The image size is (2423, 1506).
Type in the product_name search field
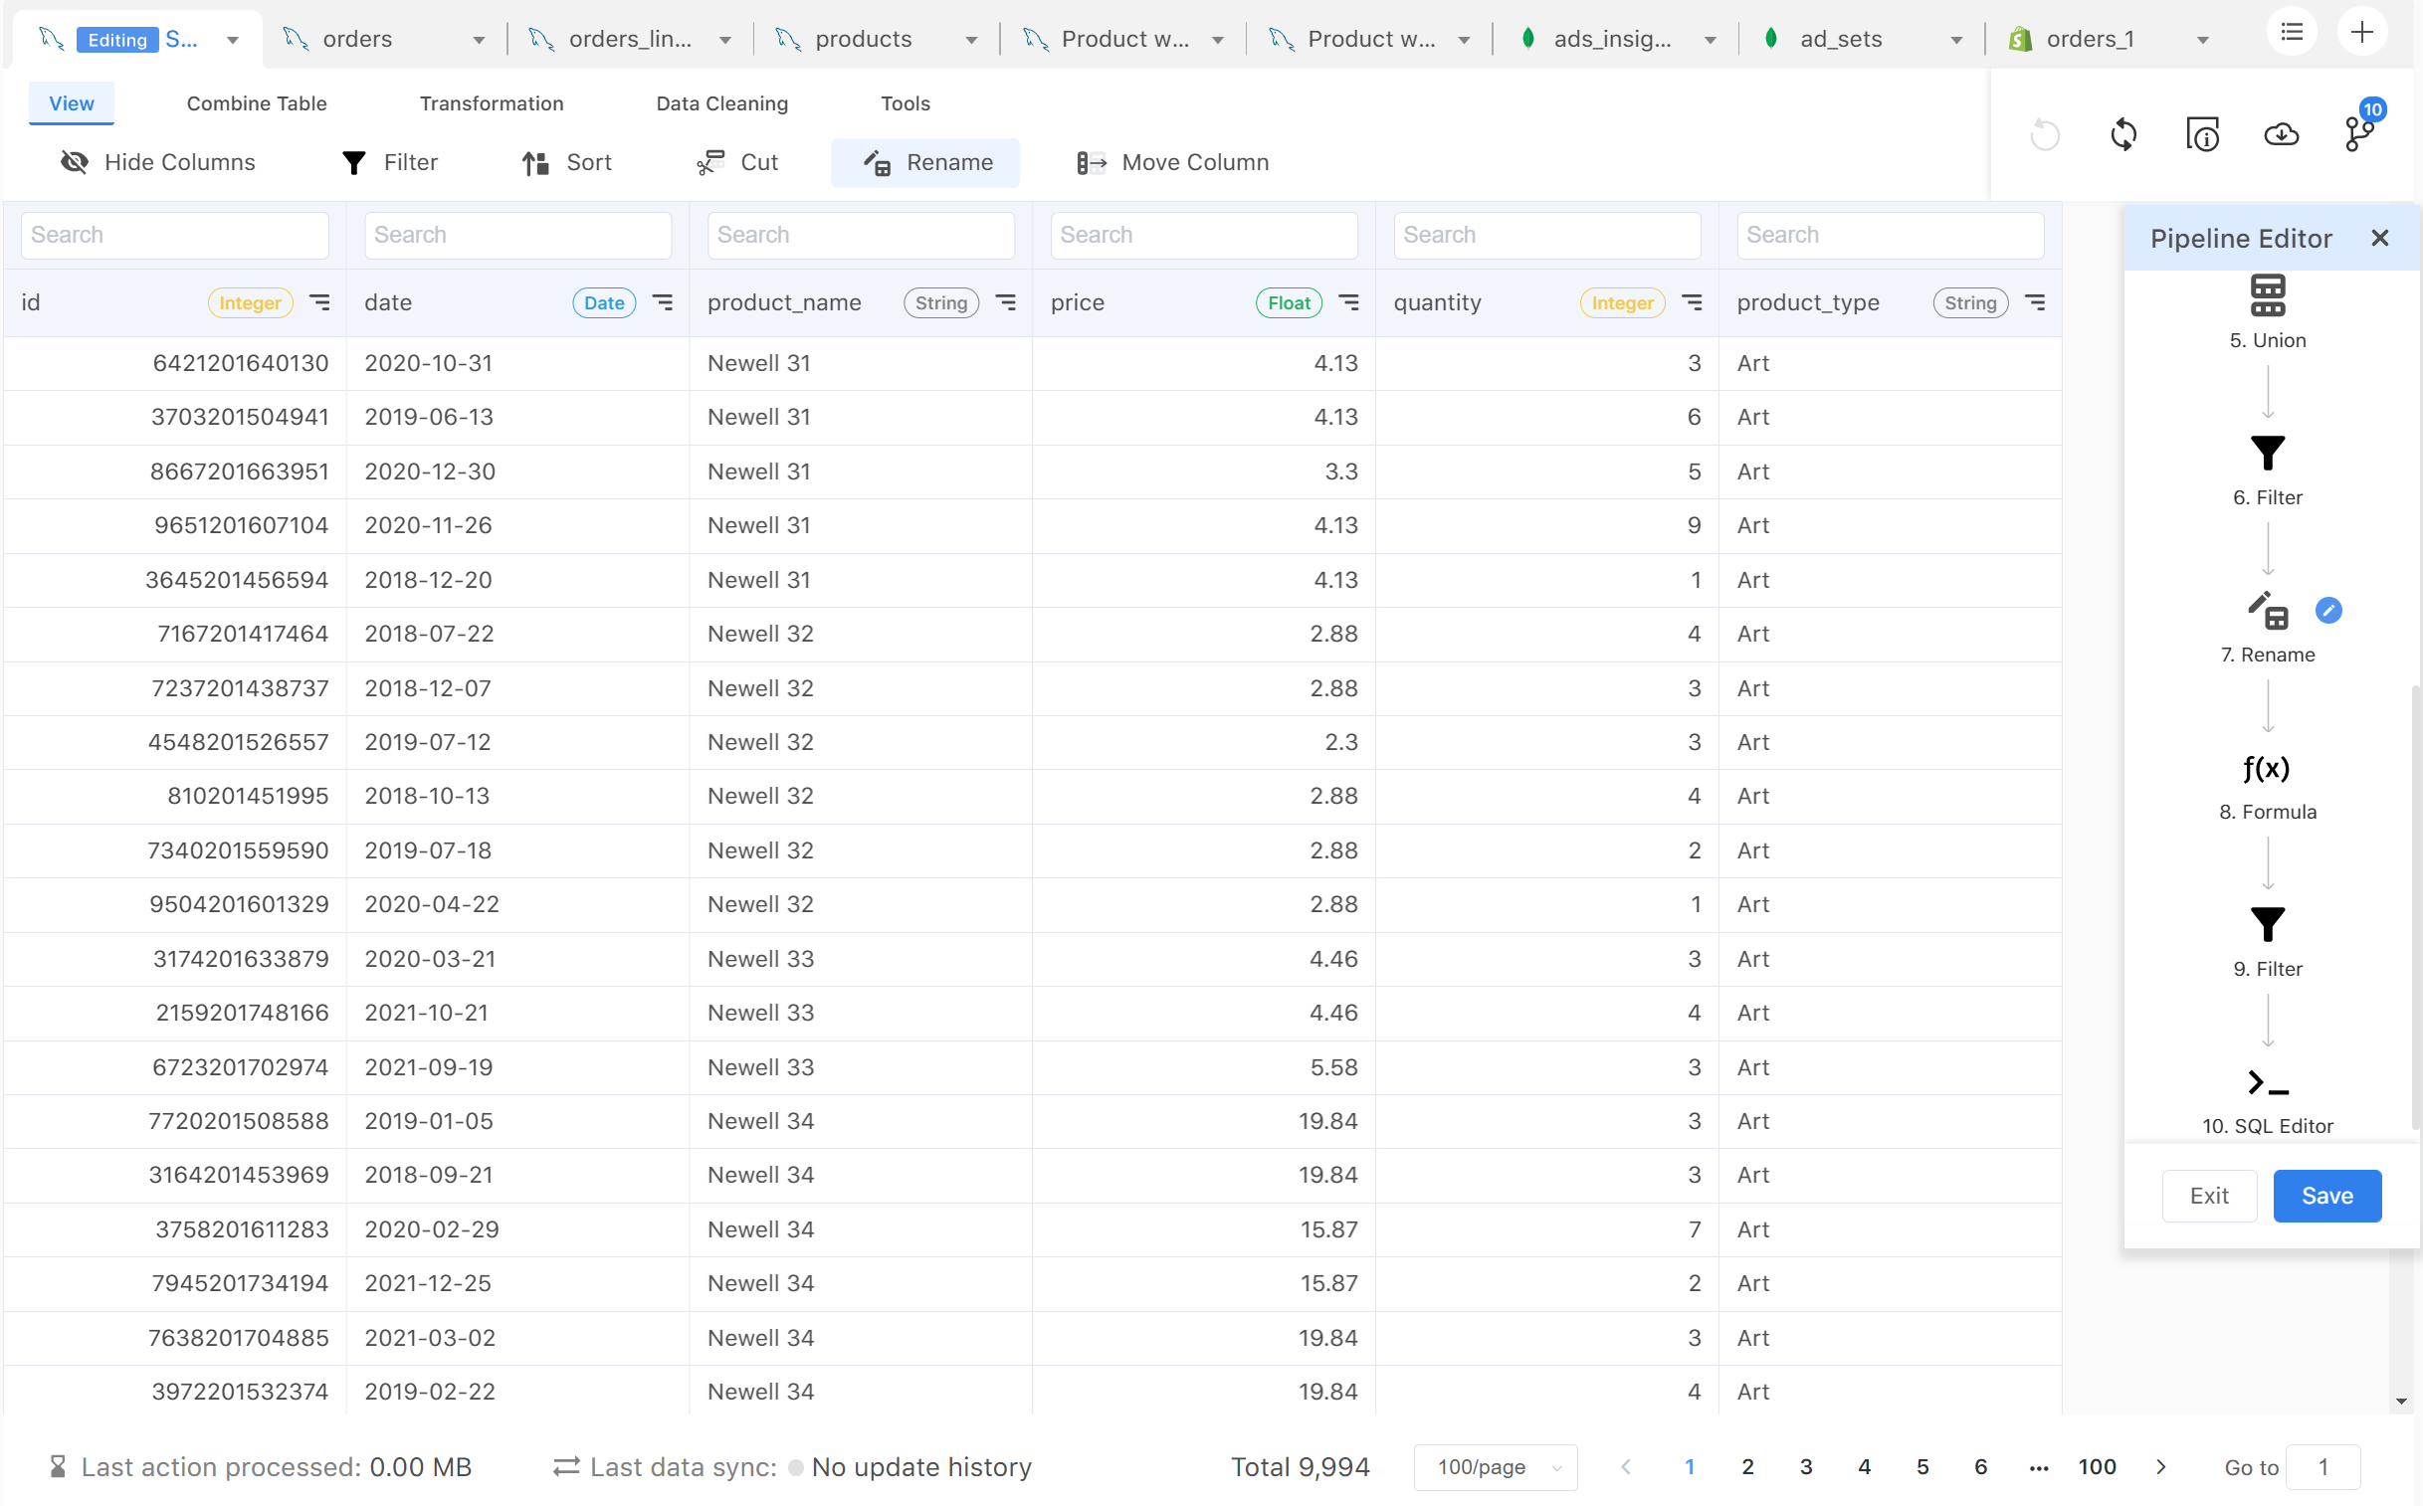click(860, 234)
